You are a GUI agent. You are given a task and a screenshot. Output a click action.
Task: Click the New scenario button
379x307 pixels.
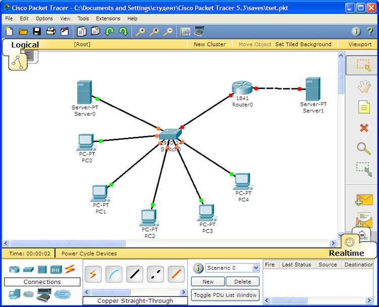tap(208, 282)
